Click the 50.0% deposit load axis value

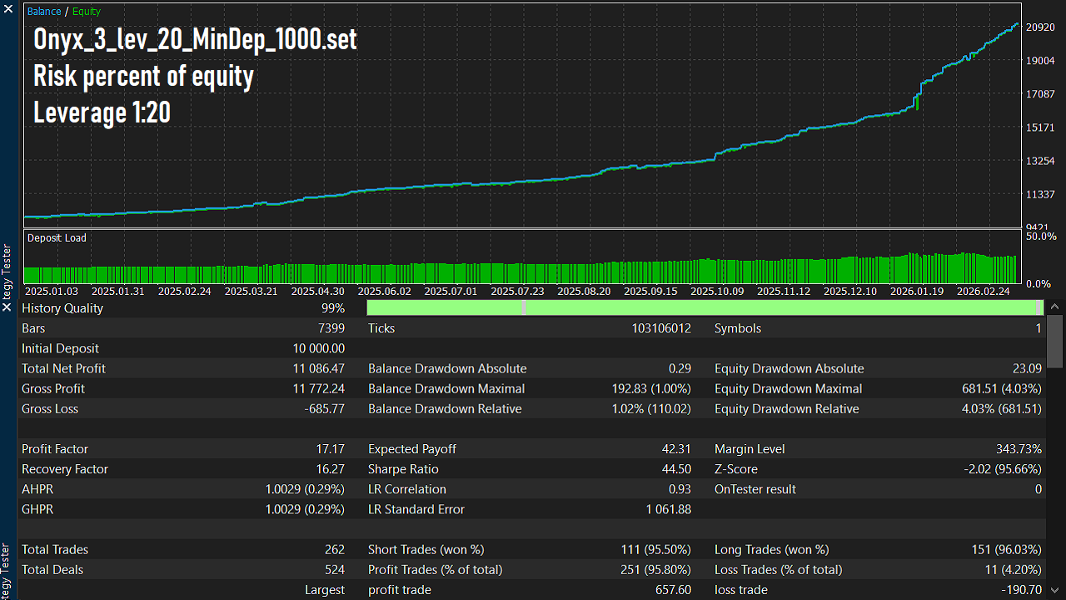click(x=1043, y=237)
